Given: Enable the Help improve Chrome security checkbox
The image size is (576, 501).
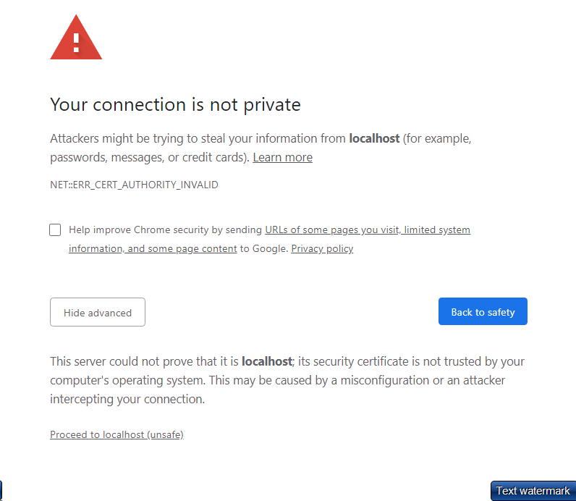Looking at the screenshot, I should pyautogui.click(x=55, y=230).
